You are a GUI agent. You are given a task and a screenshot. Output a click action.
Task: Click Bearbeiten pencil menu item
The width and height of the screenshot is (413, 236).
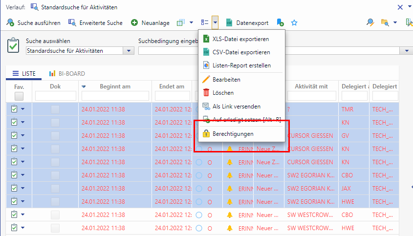click(x=226, y=79)
